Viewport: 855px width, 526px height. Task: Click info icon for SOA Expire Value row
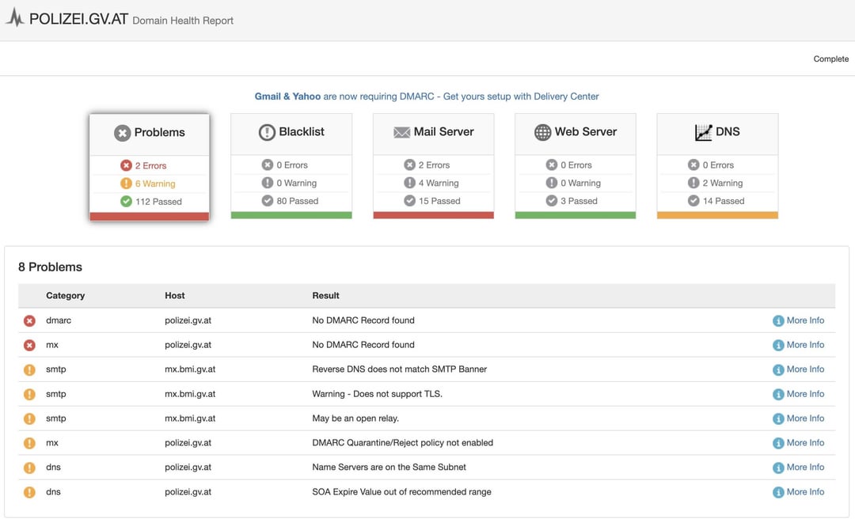[778, 492]
